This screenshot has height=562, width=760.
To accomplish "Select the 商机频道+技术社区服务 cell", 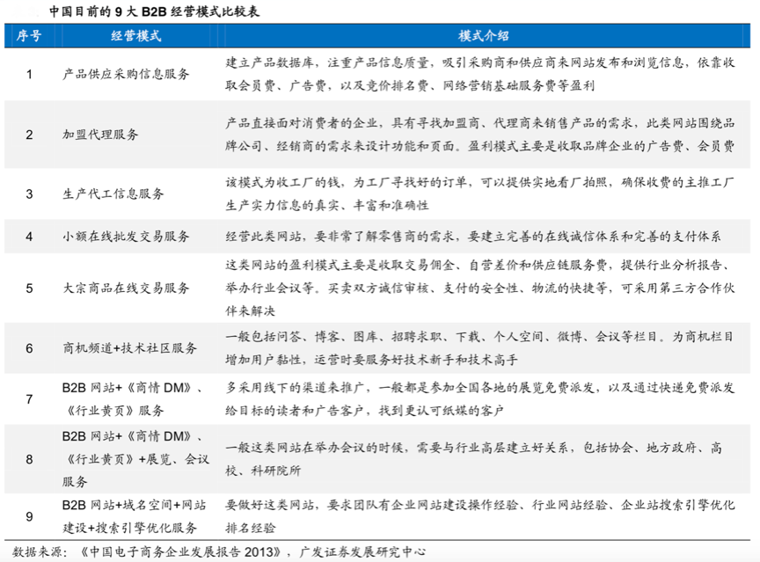I will tap(130, 347).
